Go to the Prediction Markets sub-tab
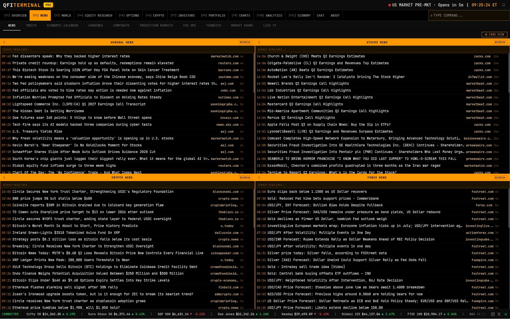Screen dimensions: 510x319 tap(156, 25)
